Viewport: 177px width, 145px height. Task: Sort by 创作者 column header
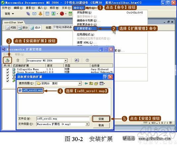click(102, 66)
